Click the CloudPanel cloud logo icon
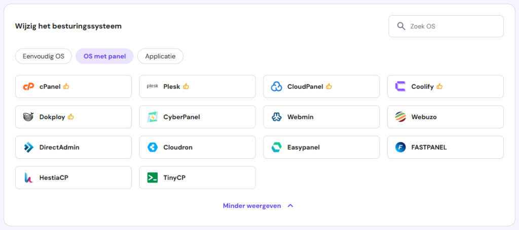Image resolution: width=519 pixels, height=230 pixels. [276, 86]
